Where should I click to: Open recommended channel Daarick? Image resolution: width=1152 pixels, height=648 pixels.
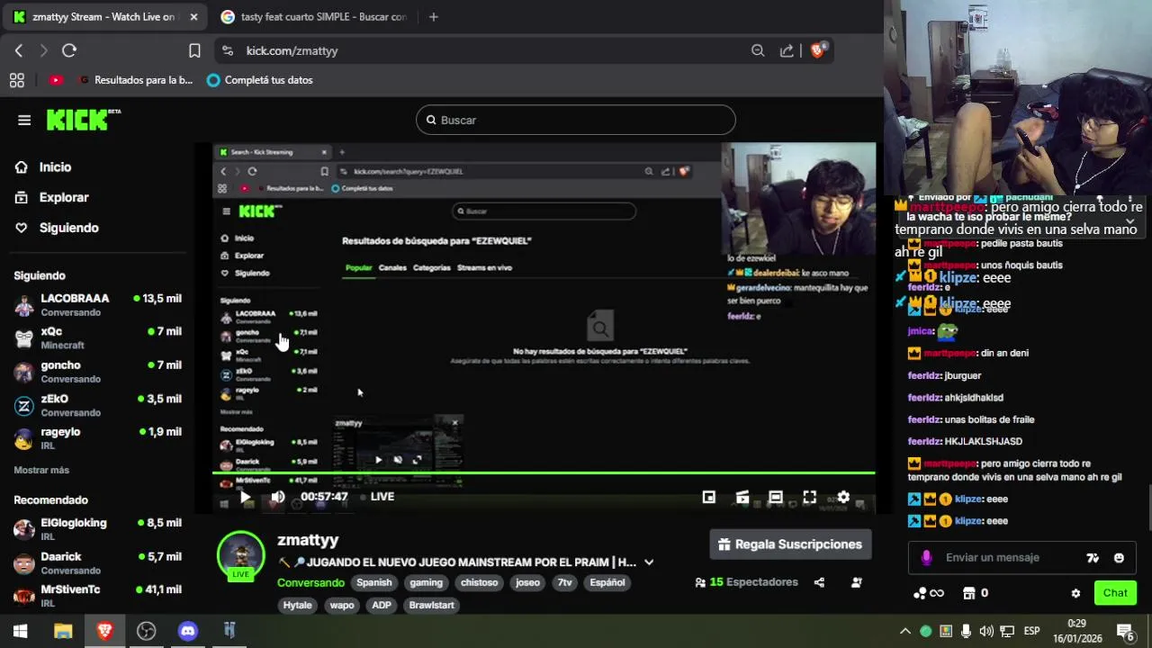(x=97, y=562)
